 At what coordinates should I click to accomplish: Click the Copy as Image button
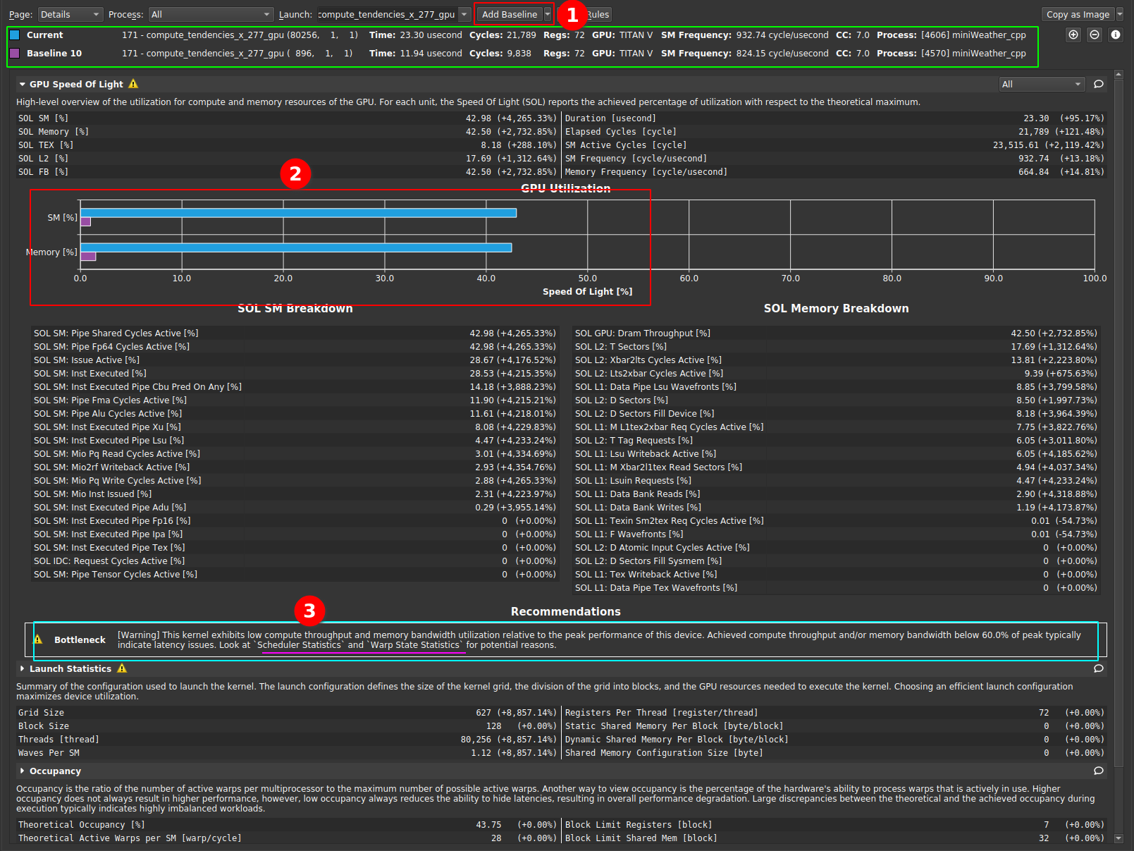click(x=1078, y=14)
